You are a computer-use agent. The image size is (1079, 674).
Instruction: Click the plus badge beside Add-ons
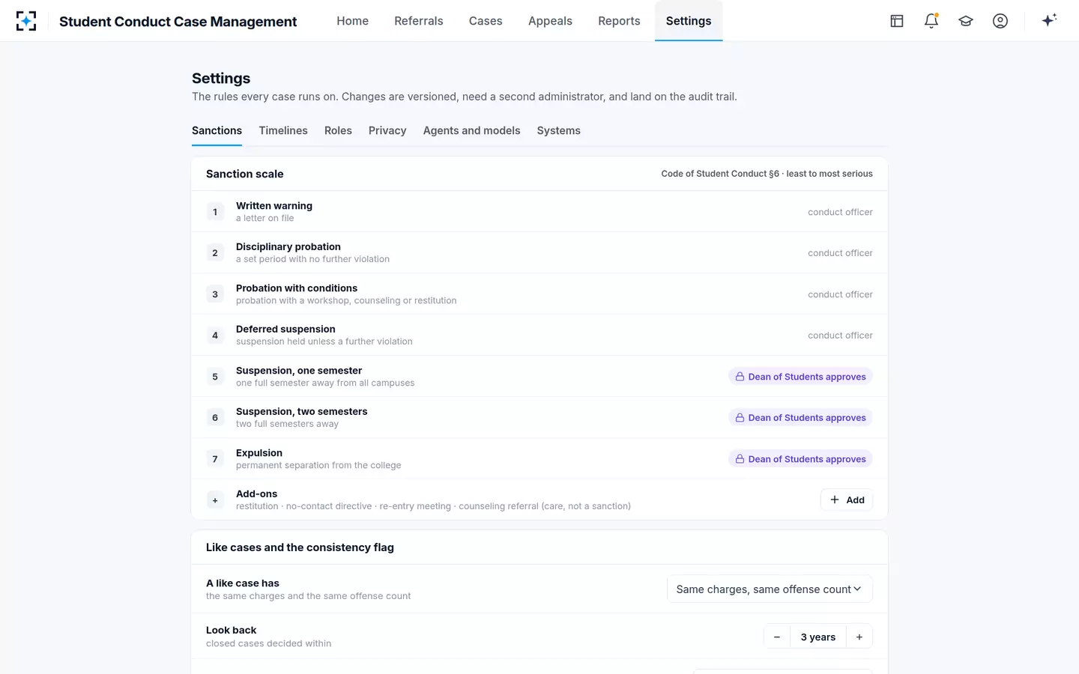point(215,500)
